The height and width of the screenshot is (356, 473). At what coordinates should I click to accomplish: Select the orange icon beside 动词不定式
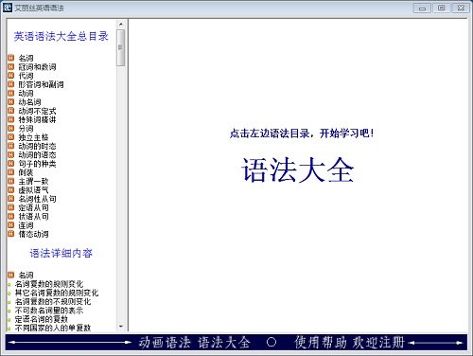(x=11, y=111)
